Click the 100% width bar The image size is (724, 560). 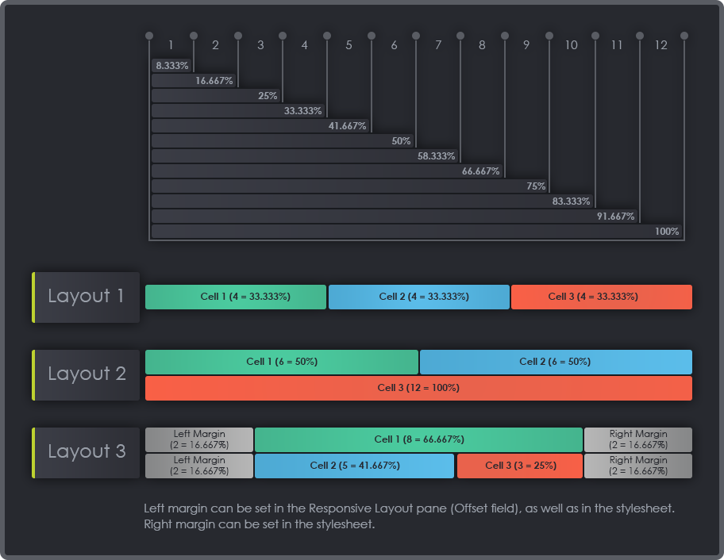pos(417,232)
